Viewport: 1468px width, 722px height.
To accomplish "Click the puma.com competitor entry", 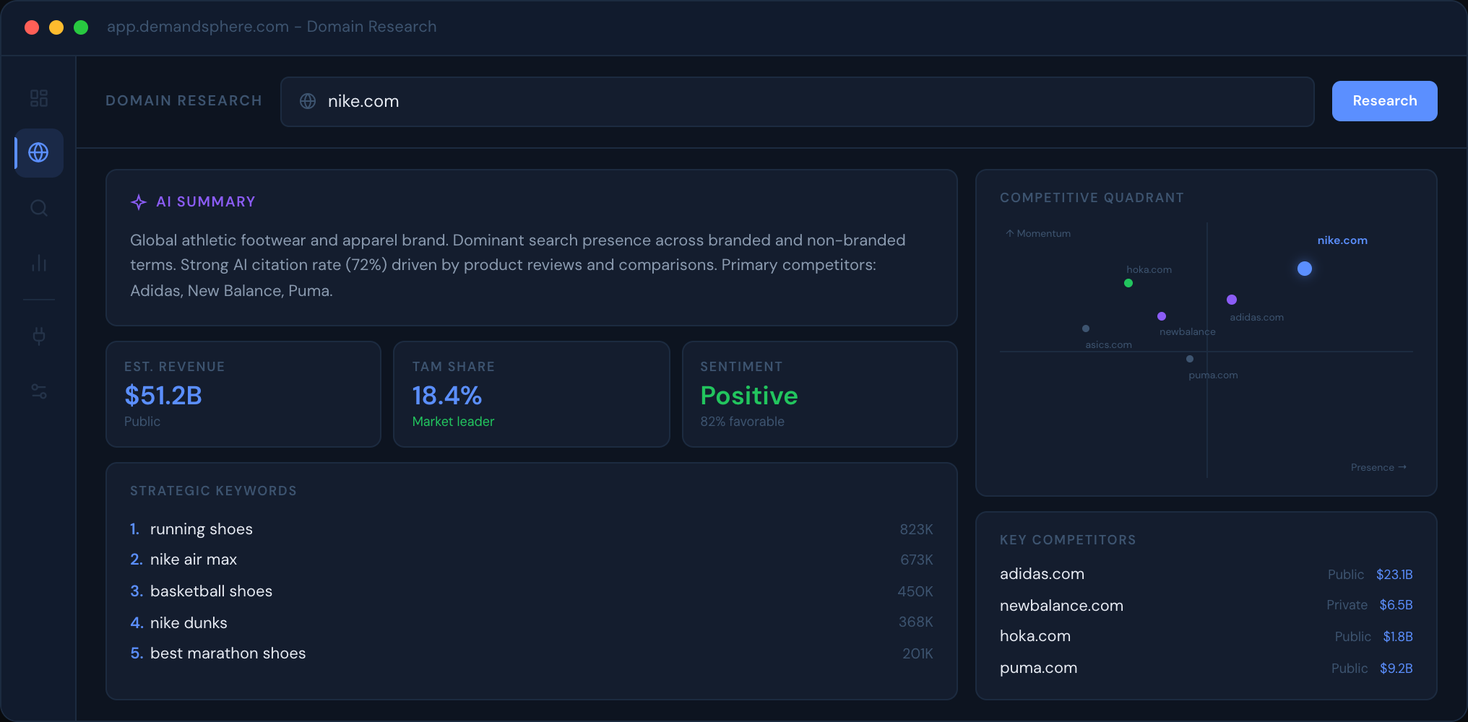I will (1038, 668).
